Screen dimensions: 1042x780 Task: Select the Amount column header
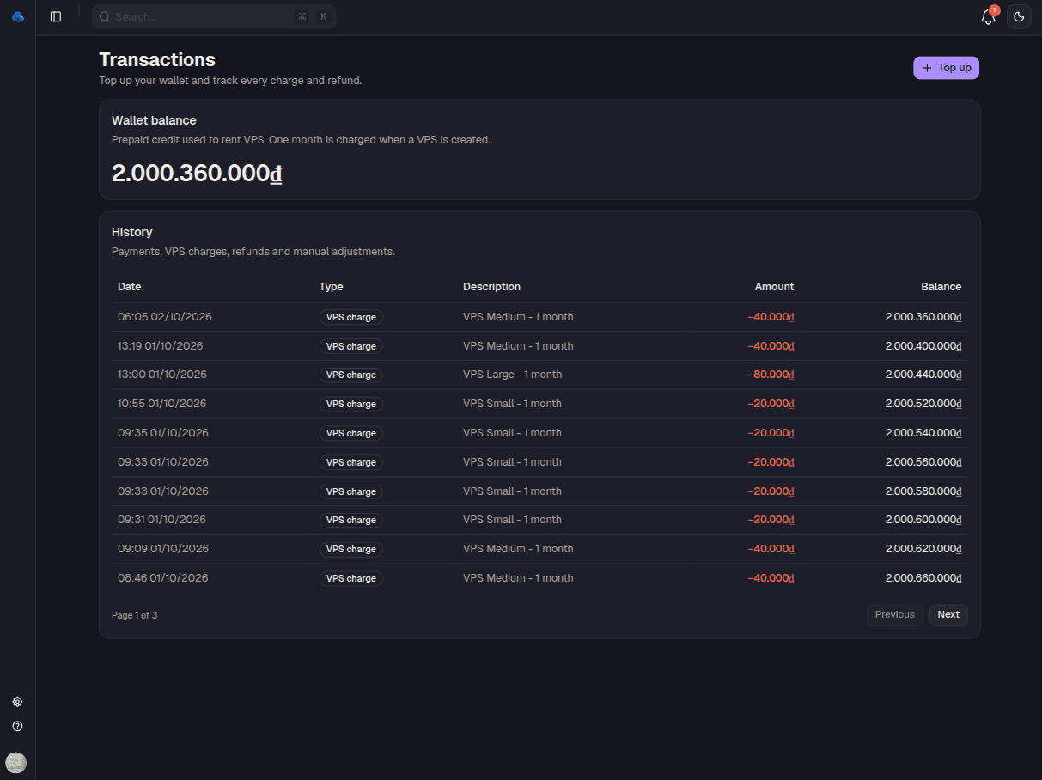tap(774, 287)
